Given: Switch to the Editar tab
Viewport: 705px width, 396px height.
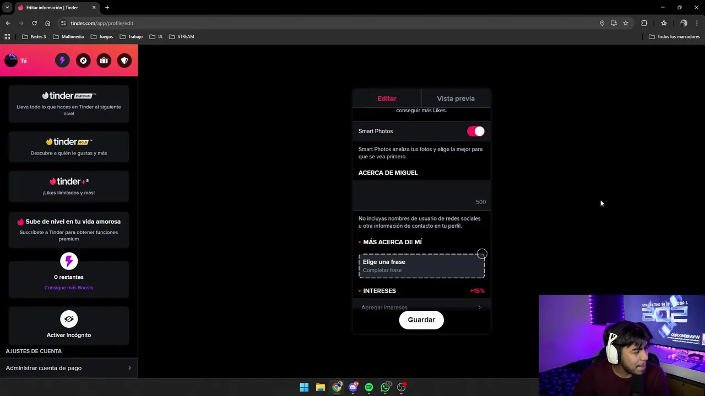Looking at the screenshot, I should 387,98.
